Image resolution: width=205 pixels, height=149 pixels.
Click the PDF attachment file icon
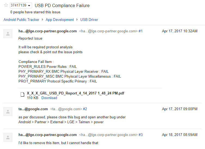(23, 95)
